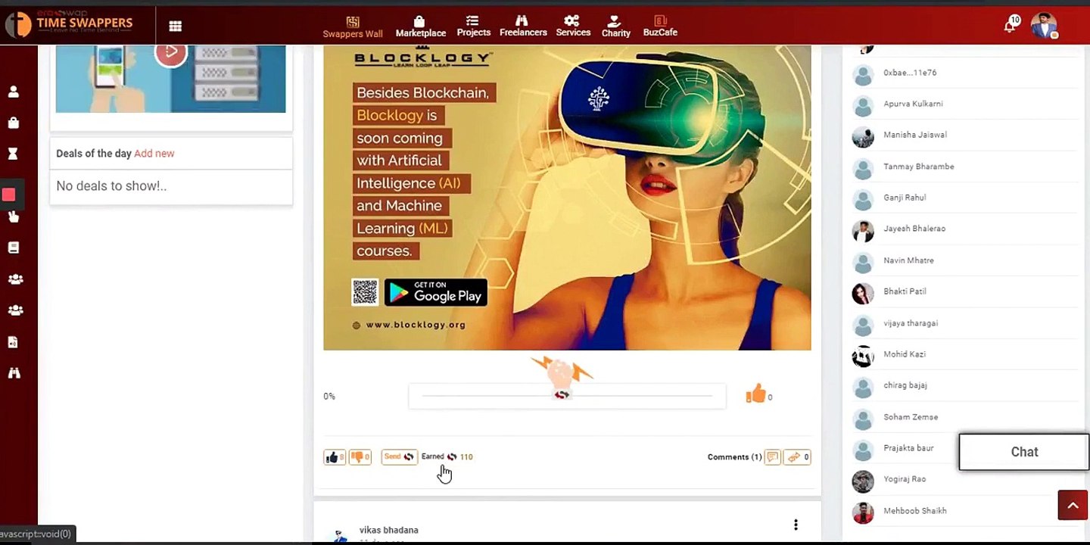The image size is (1090, 545).
Task: Open the Marketplace tab
Action: point(420,27)
